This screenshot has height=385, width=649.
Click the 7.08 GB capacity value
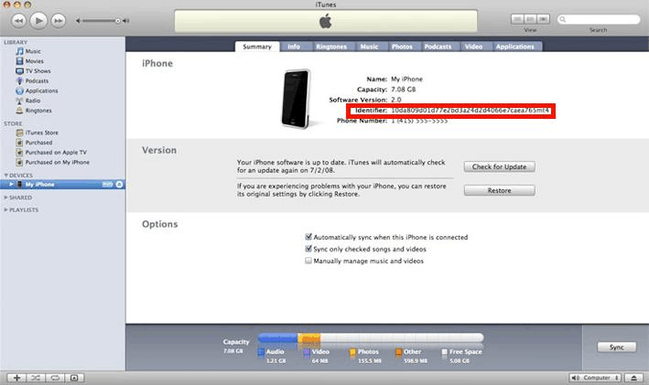point(403,90)
